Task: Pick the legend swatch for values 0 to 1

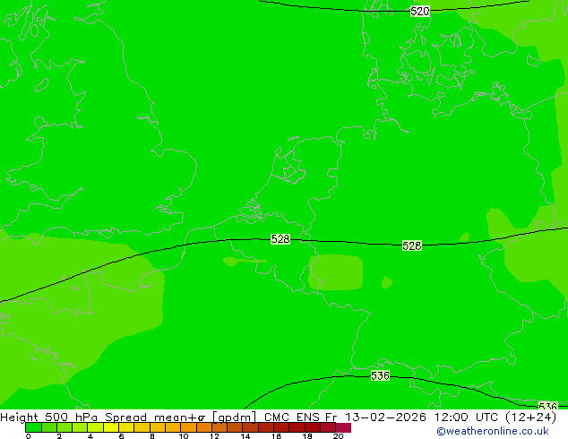Action: (33, 427)
